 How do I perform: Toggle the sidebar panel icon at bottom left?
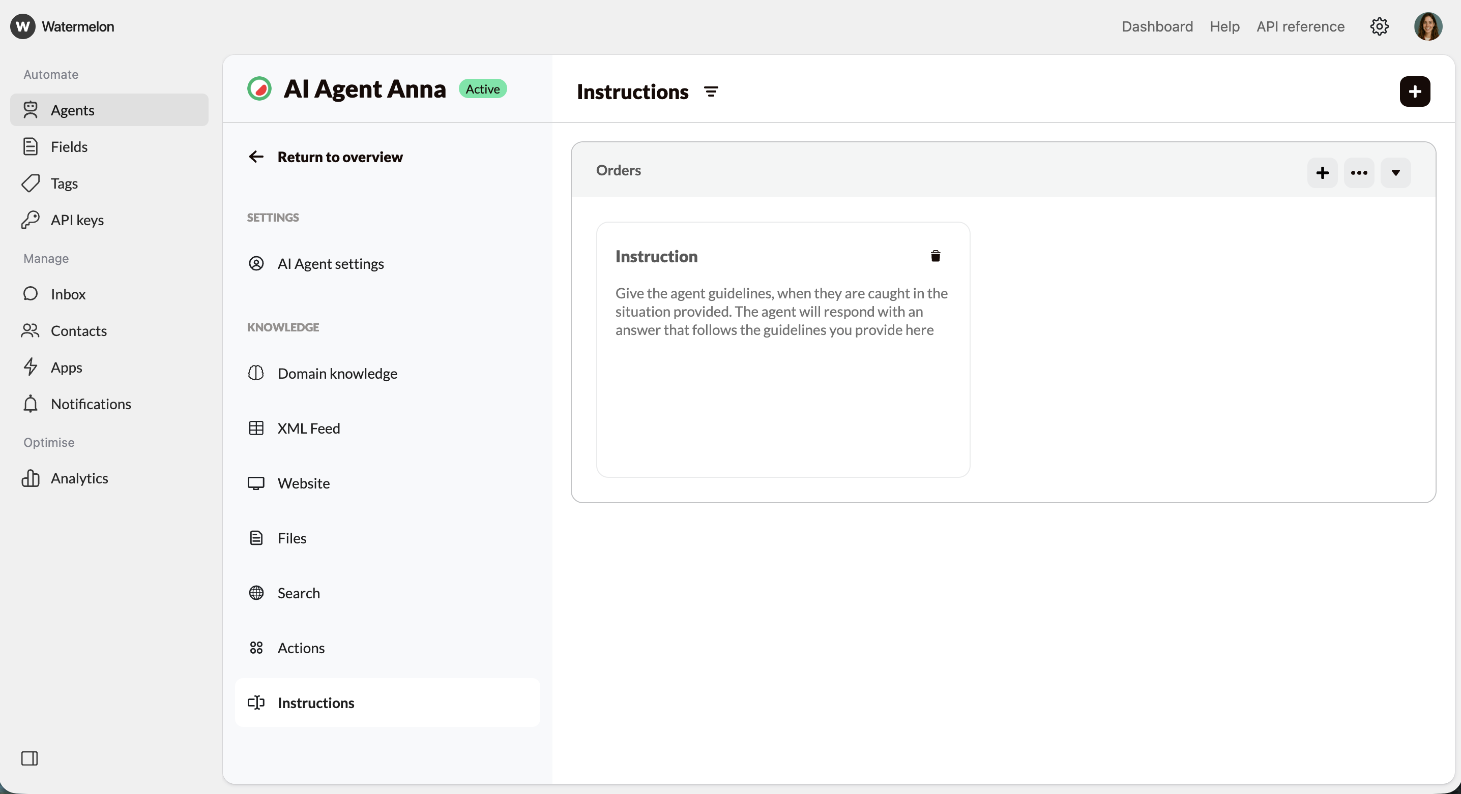pos(30,758)
